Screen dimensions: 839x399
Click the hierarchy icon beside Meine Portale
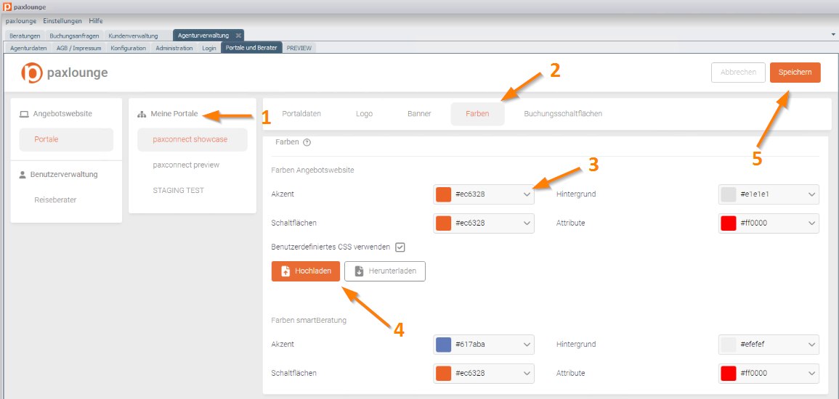click(x=142, y=115)
